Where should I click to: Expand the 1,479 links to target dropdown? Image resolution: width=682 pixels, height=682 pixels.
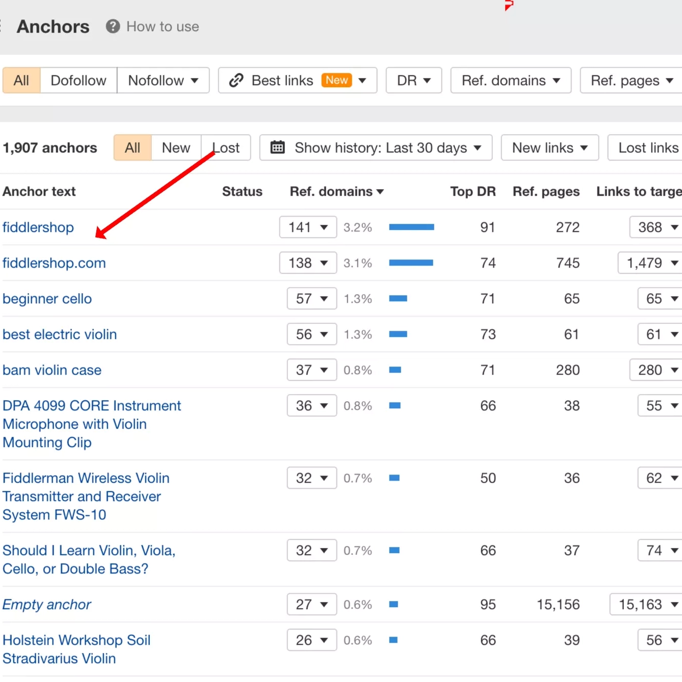click(650, 263)
